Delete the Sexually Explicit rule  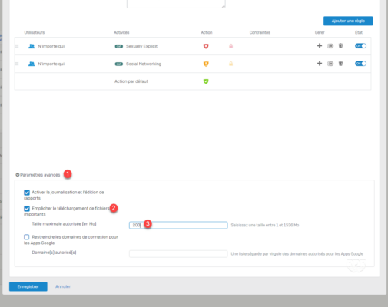coord(340,46)
